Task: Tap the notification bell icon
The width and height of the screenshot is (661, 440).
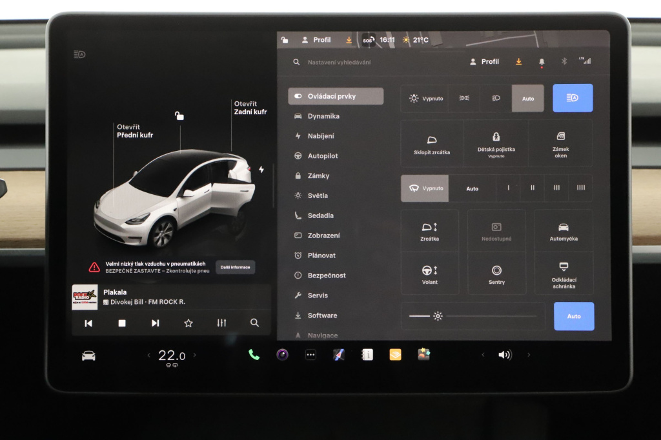Action: tap(542, 62)
